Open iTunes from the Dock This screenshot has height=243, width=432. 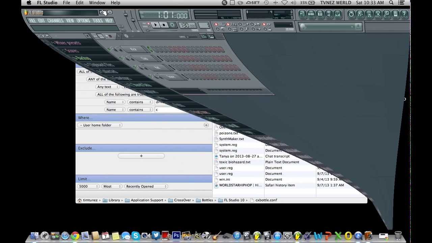[x=237, y=236]
